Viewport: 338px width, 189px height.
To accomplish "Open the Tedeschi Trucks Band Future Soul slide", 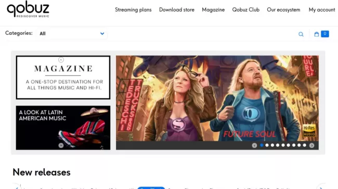I will [x=217, y=98].
